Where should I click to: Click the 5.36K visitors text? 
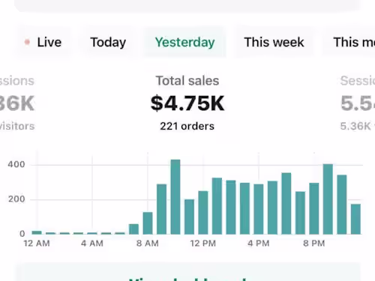tap(358, 126)
